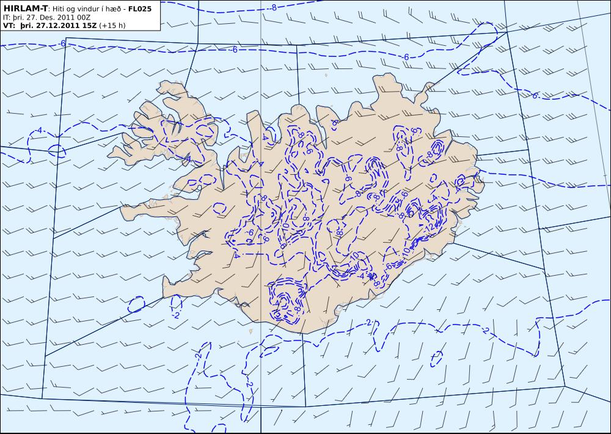The width and height of the screenshot is (611, 434).
Task: Click the 'HIRLAM-T' title text
Action: click(x=26, y=9)
